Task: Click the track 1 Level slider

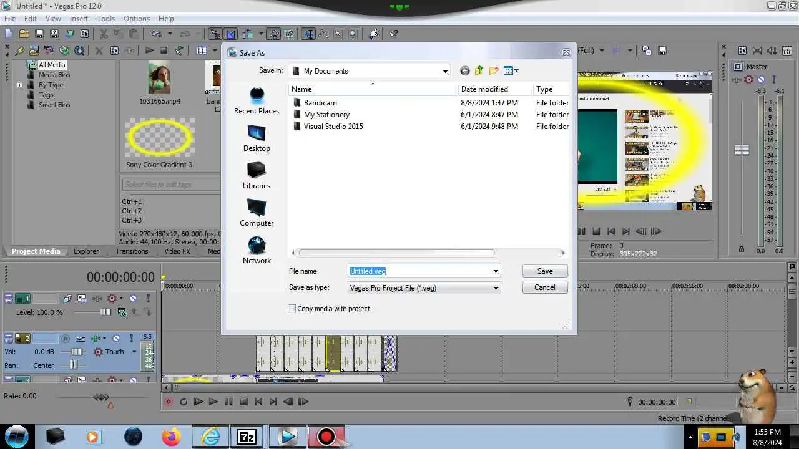Action: coord(105,312)
